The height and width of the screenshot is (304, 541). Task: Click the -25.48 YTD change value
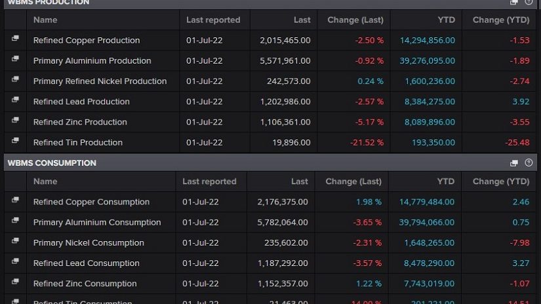(517, 142)
